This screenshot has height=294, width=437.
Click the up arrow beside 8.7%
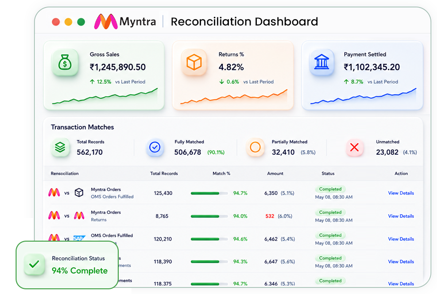[346, 82]
